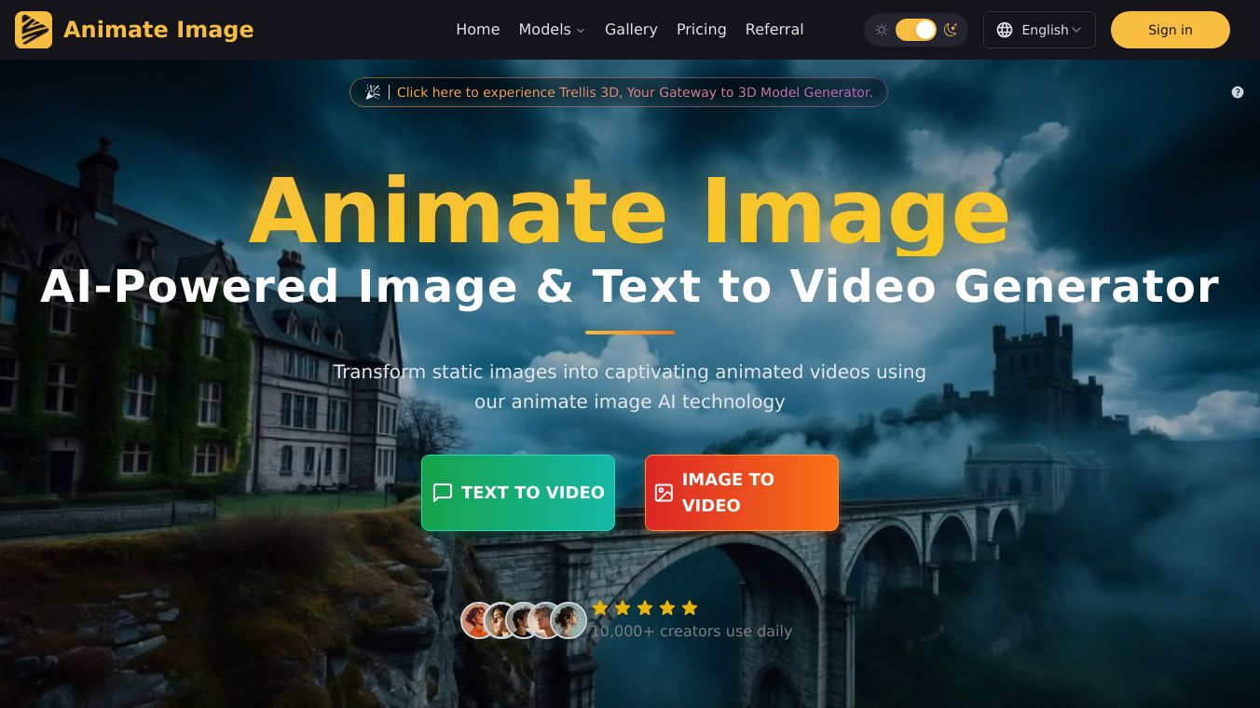Click the Animate Image logo icon

(34, 30)
